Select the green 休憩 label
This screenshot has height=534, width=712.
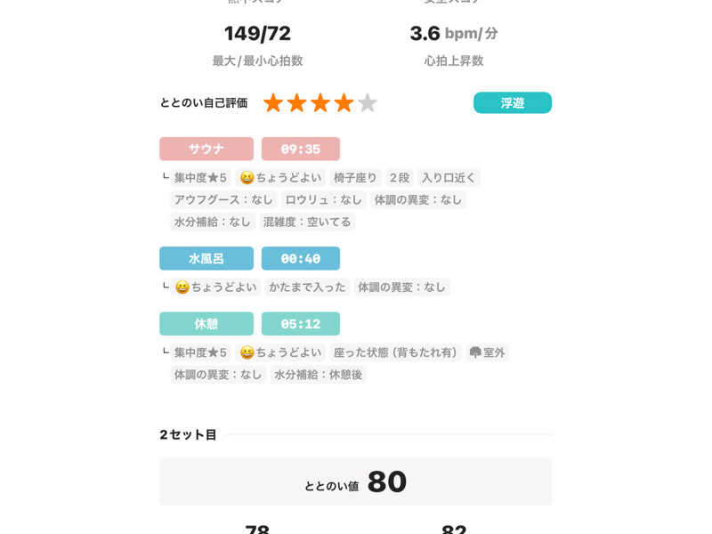206,324
